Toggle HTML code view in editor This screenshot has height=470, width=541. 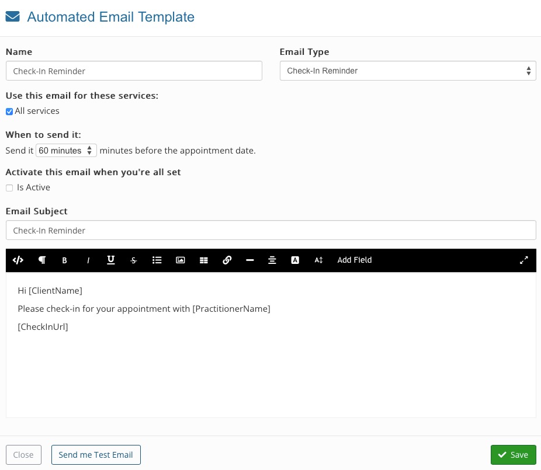tap(18, 260)
